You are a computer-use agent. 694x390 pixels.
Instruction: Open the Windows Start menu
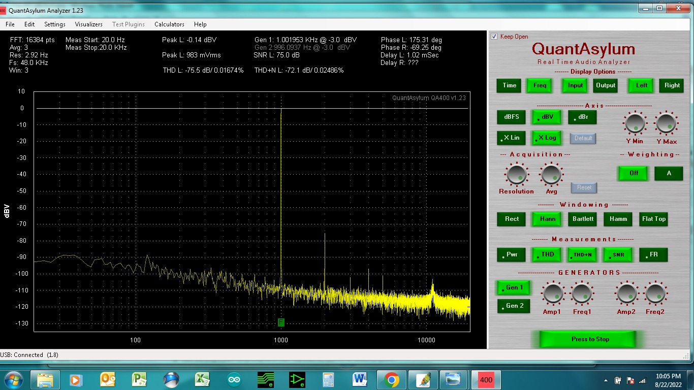pos(13,379)
